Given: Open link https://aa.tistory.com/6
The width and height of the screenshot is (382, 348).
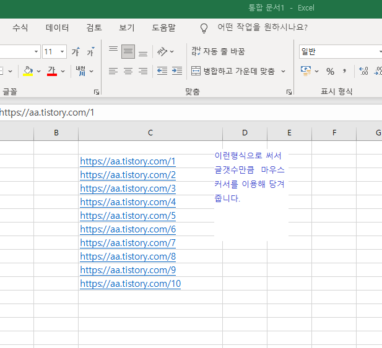Looking at the screenshot, I should pyautogui.click(x=128, y=229).
